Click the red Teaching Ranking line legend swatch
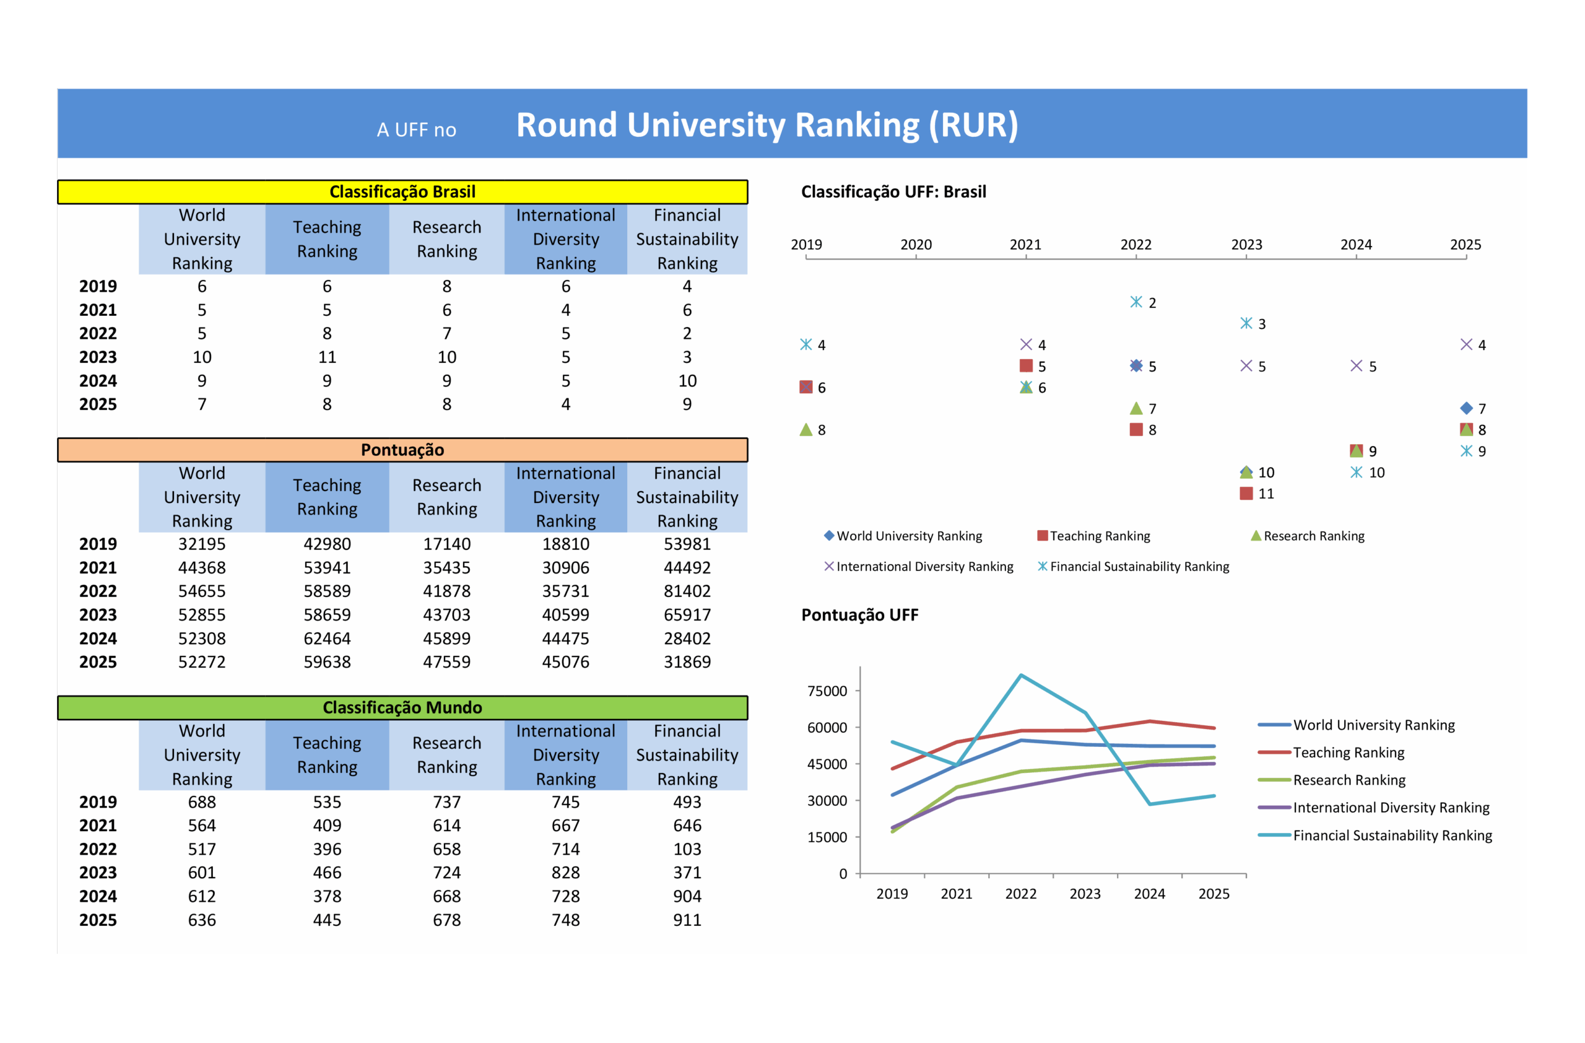 [x=1274, y=753]
